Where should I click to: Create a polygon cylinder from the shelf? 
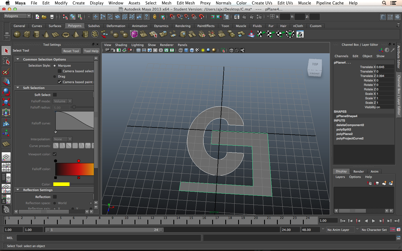(37, 34)
